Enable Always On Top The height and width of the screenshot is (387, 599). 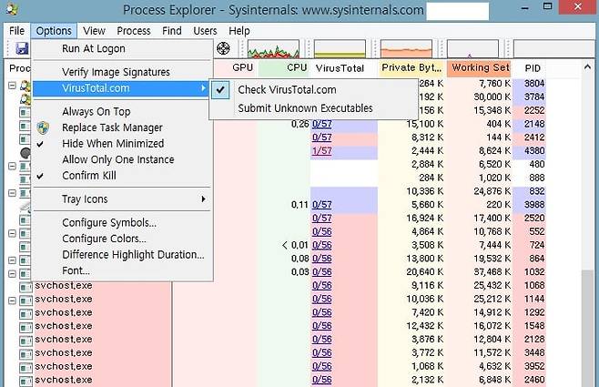coord(96,112)
